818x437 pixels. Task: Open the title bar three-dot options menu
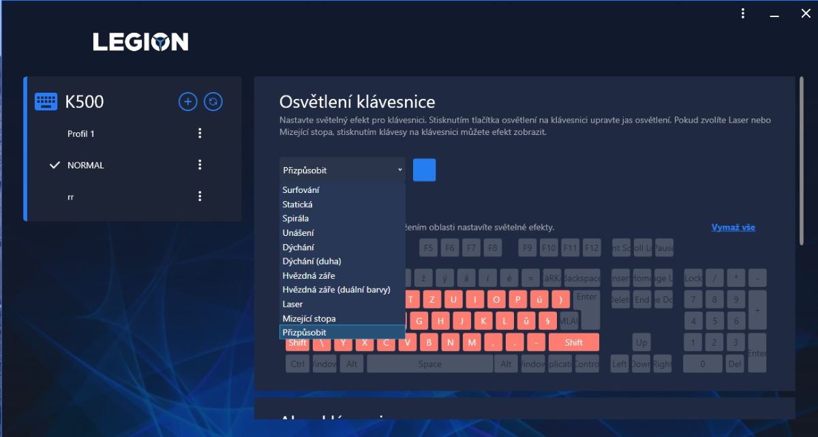(x=743, y=13)
